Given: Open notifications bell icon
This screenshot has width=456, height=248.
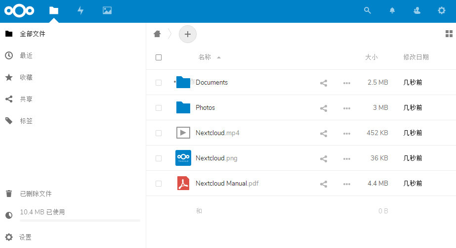Looking at the screenshot, I should tap(392, 10).
